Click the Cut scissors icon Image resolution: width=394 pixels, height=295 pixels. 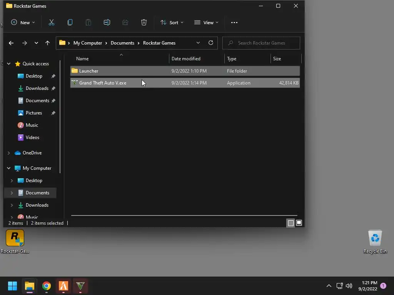pyautogui.click(x=51, y=23)
